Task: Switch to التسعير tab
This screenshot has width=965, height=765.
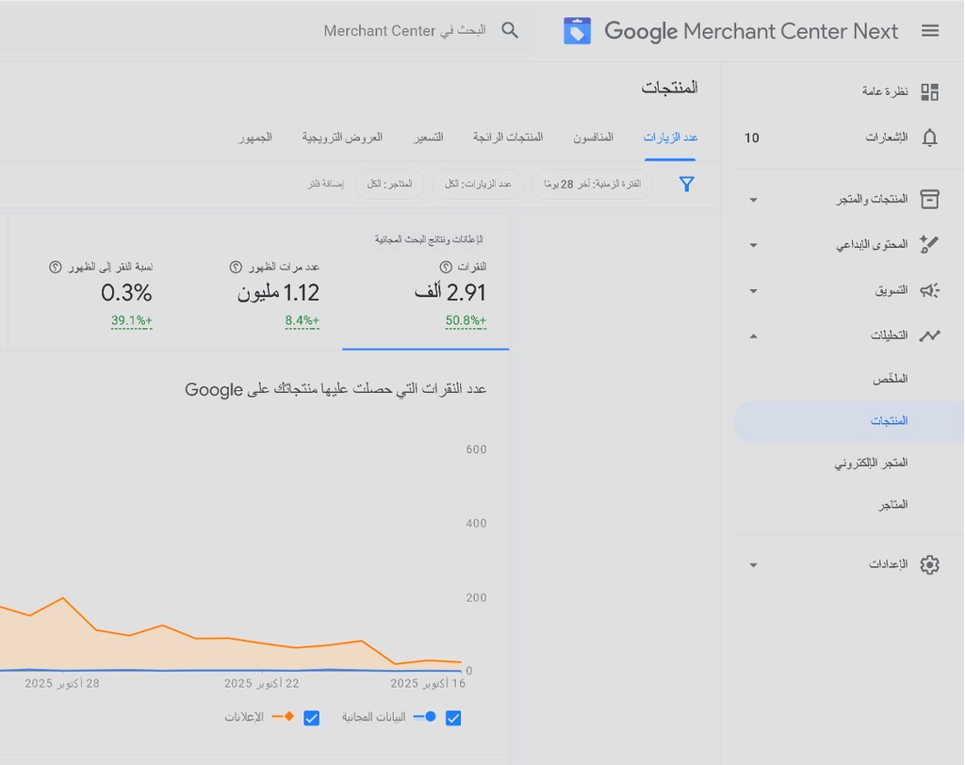Action: pos(428,138)
